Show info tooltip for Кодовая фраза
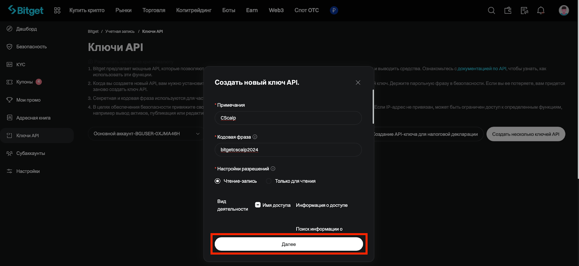The image size is (579, 266). click(x=255, y=137)
